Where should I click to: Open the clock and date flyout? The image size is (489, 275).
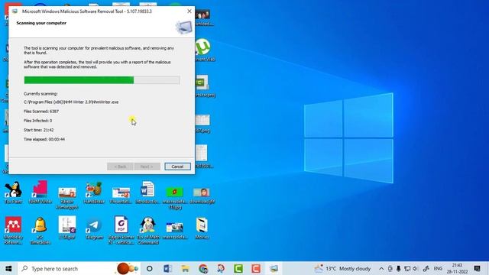tap(457, 268)
